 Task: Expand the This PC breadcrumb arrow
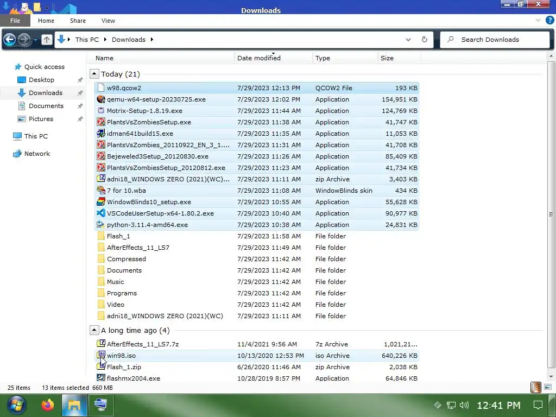point(105,39)
